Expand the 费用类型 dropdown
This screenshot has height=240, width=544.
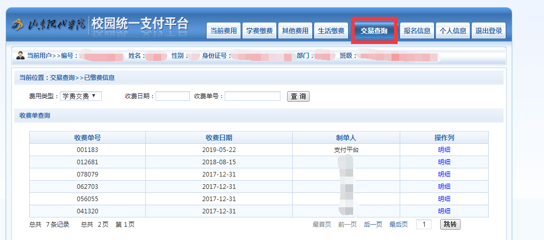coord(81,96)
